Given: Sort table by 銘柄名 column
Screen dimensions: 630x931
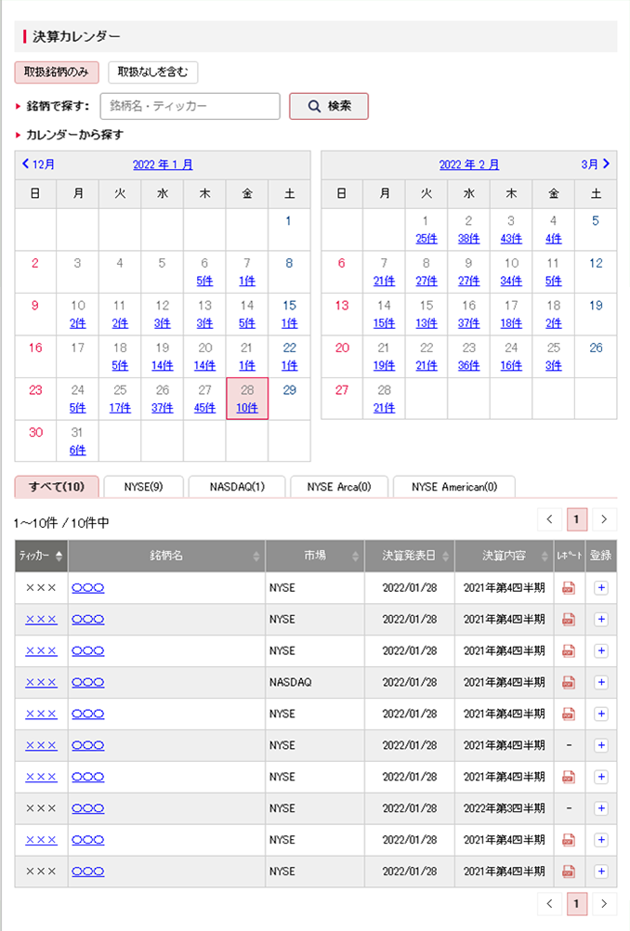Looking at the screenshot, I should (x=166, y=557).
